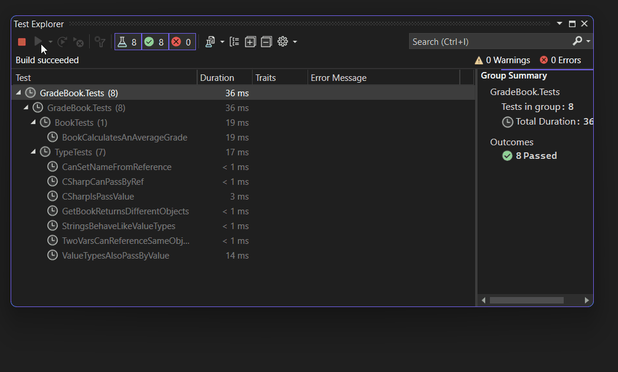Click the clock status icon of GetBookReturnsDifferentObjects
This screenshot has width=618, height=372.
tap(53, 211)
